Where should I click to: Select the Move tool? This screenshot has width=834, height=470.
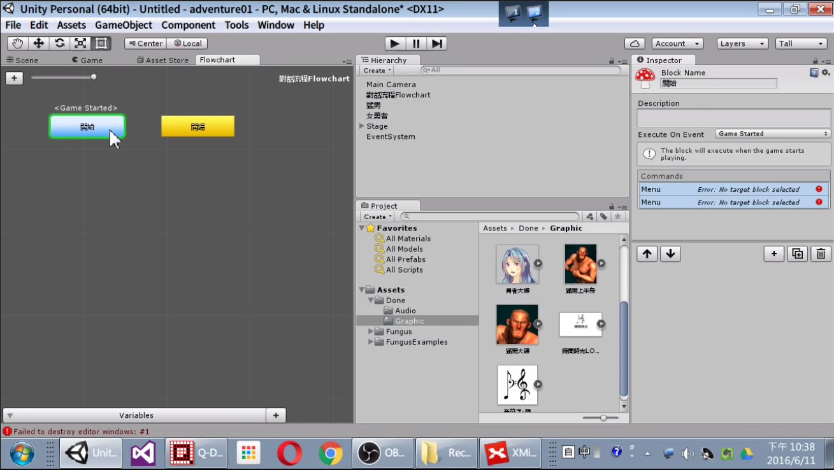point(39,43)
